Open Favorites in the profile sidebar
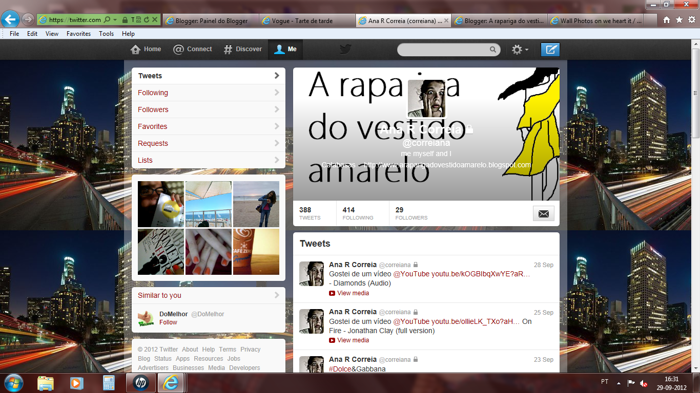This screenshot has height=393, width=700. coord(209,126)
